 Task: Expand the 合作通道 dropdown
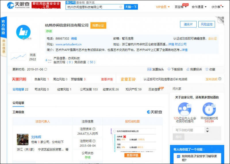click(199, 7)
